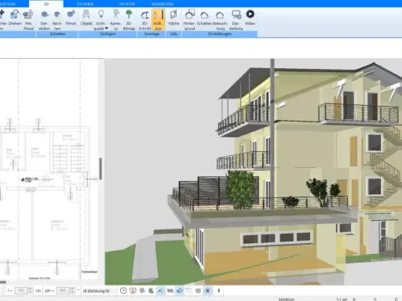The height and width of the screenshot is (301, 402).
Task: Open the Bearbeiten ribbon tab
Action: [163, 4]
